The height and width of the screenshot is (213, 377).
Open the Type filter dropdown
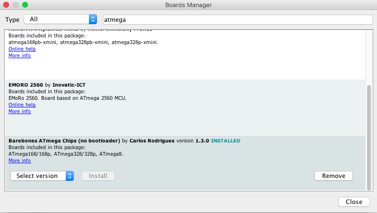click(x=61, y=19)
